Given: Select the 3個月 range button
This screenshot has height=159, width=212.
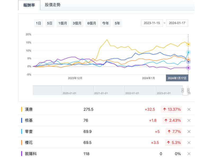Looking at the screenshot, I should point(77,23).
